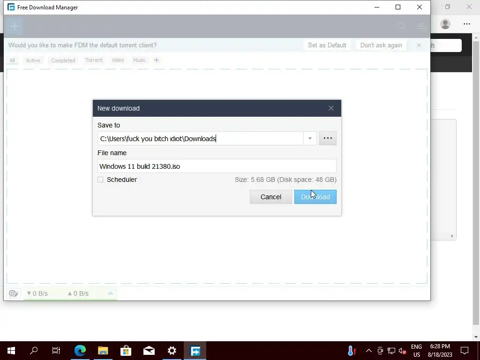Open Task View on the taskbar
This screenshot has height=360, width=480.
[56, 351]
